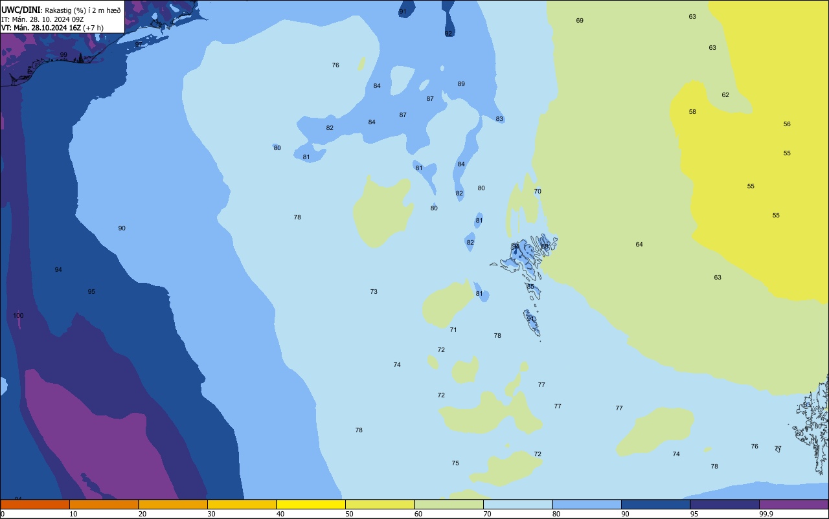Click the legend tick label 30
Viewport: 829px width, 519px height.
click(211, 514)
